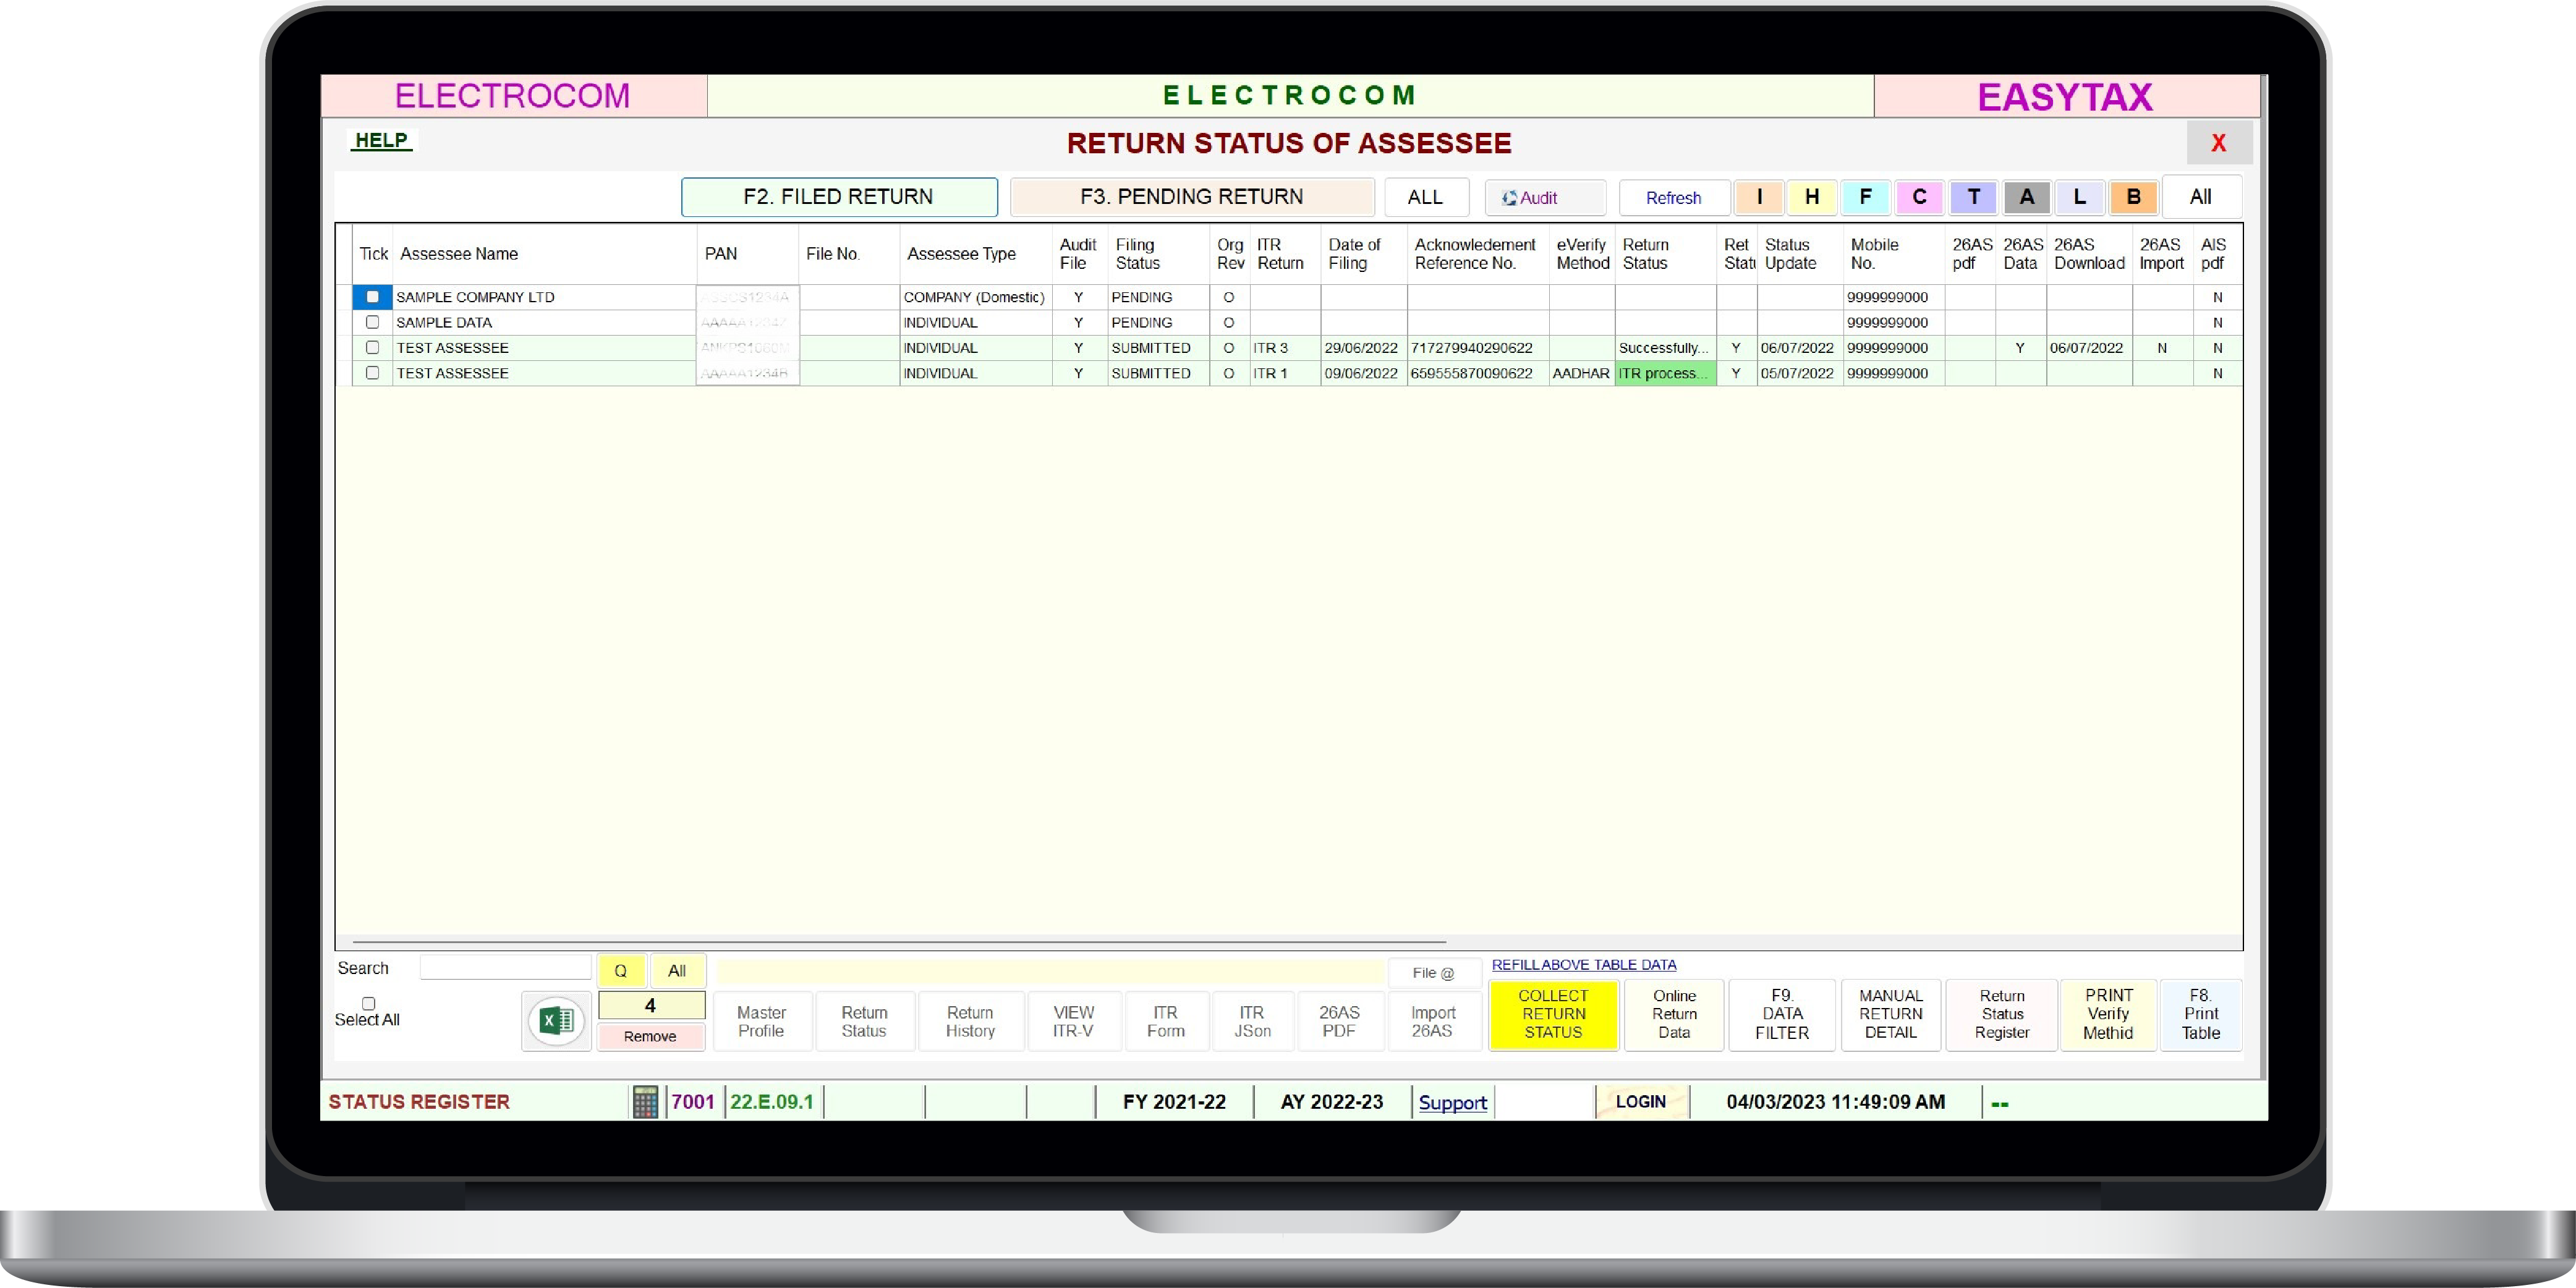This screenshot has height=1288, width=2576.
Task: Tick the checkbox for SAMPLE DATA
Action: [372, 322]
